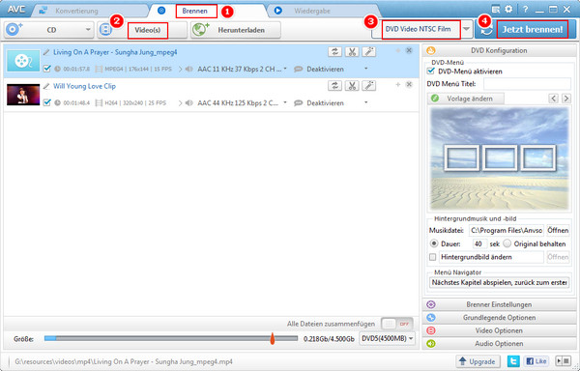Remove Will Young Love Clip with its X icon
The width and height of the screenshot is (580, 371).
pos(409,85)
